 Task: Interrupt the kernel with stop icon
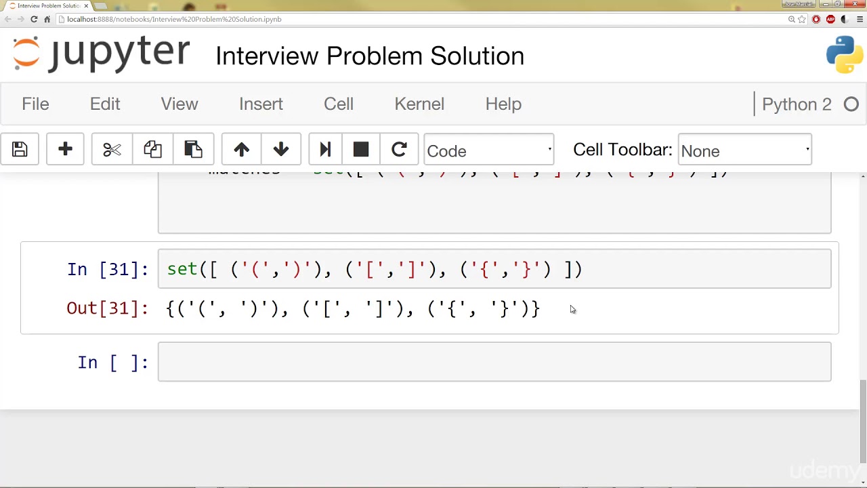[x=361, y=149]
